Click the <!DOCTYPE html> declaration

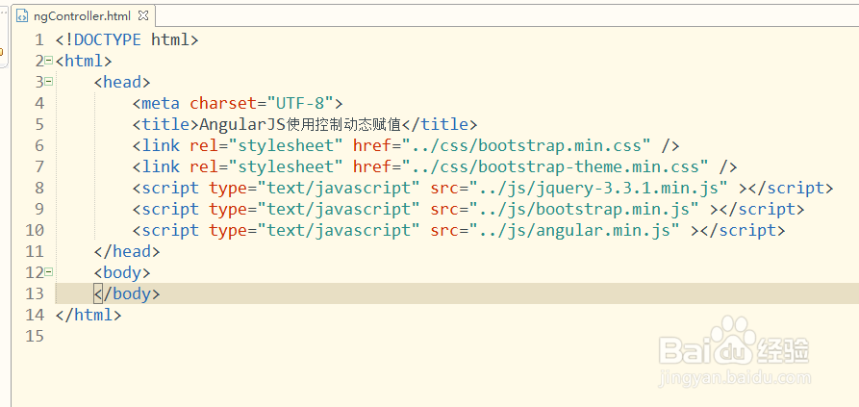click(x=127, y=40)
